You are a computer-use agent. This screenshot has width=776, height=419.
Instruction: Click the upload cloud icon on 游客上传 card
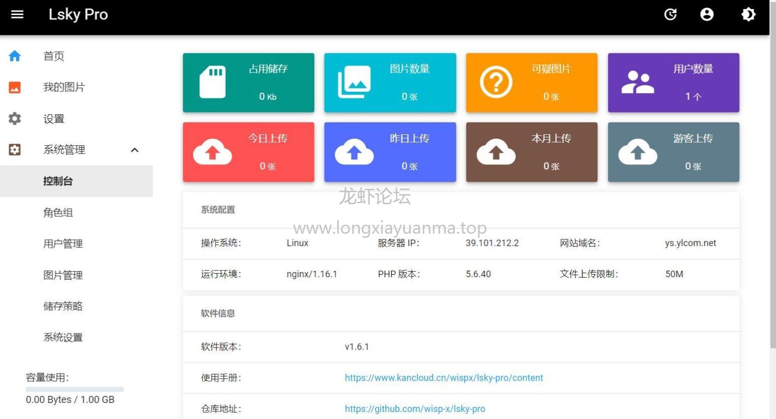click(x=637, y=152)
